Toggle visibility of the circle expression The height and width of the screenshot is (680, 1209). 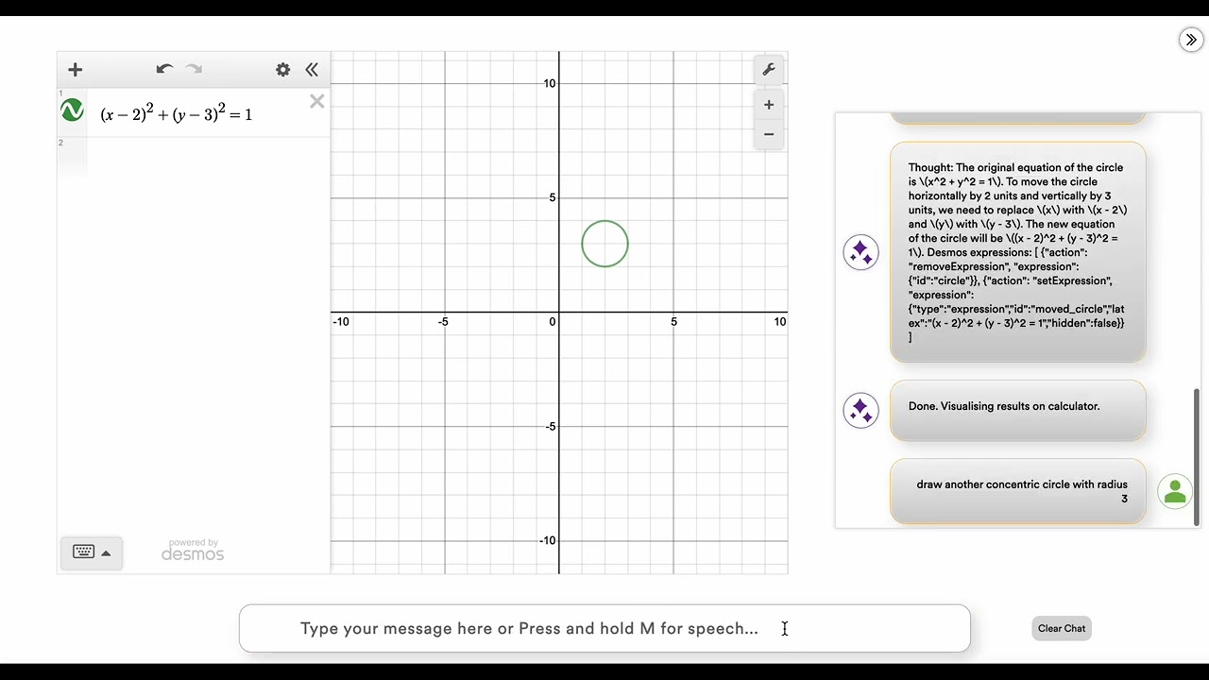click(72, 110)
